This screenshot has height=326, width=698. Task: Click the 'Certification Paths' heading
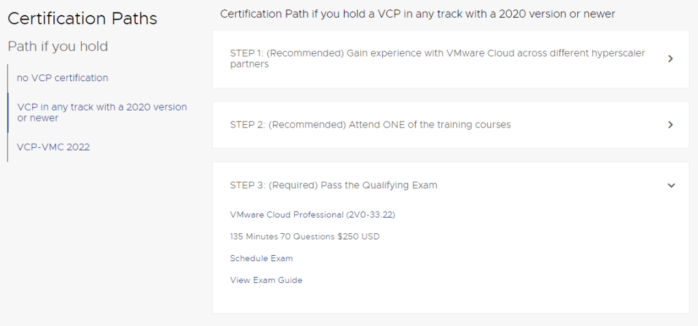pyautogui.click(x=83, y=18)
